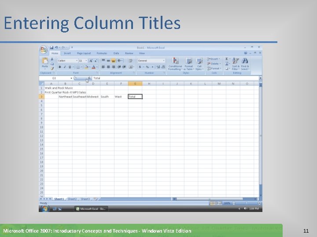317x237 pixels.
Task: Toggle Wrap Text for the cell
Action: [131, 61]
